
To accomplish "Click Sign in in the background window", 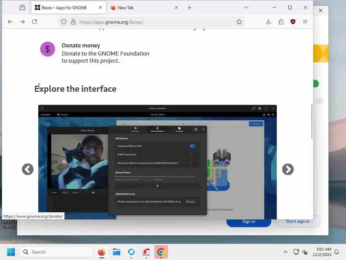I will (249, 222).
